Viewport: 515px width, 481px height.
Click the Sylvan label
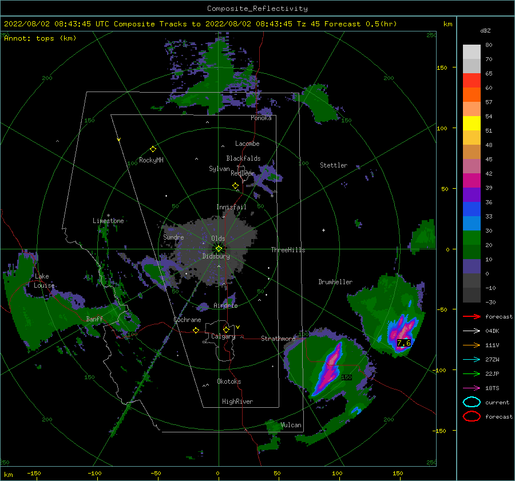(219, 169)
